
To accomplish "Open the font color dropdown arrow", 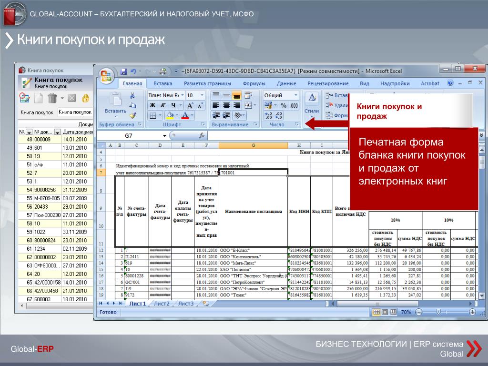I will 192,115.
